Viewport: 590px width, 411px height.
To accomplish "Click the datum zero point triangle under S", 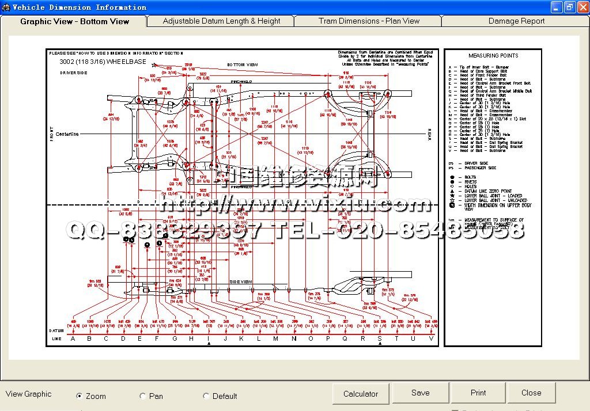I will [x=380, y=344].
